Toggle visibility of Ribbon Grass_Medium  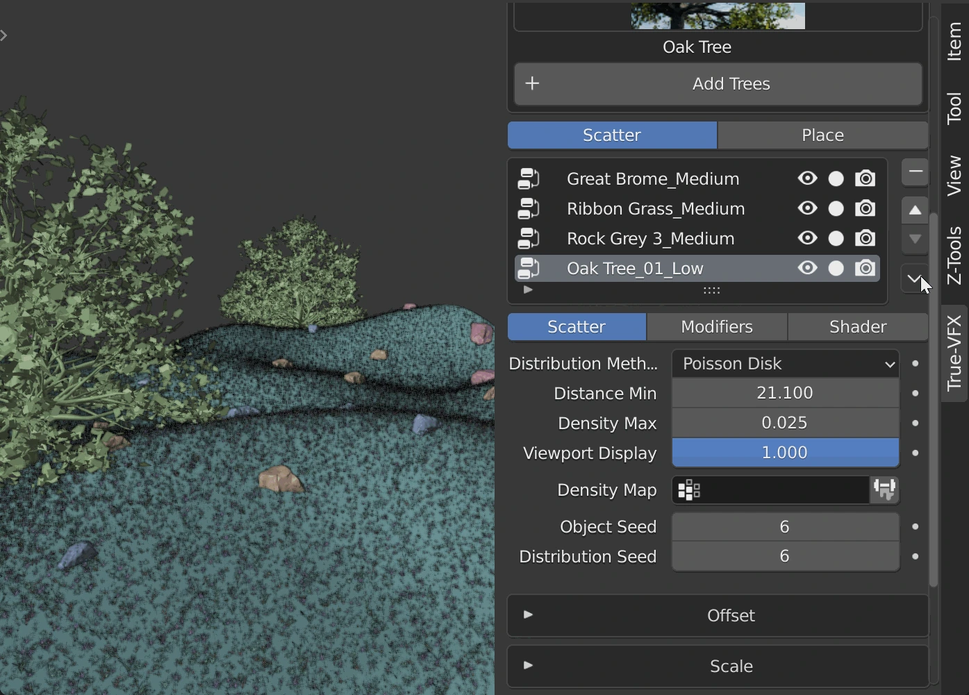807,208
